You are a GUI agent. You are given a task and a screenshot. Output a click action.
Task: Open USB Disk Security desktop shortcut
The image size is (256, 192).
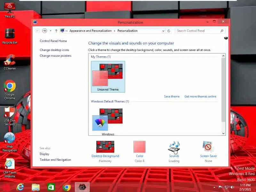pyautogui.click(x=10, y=116)
